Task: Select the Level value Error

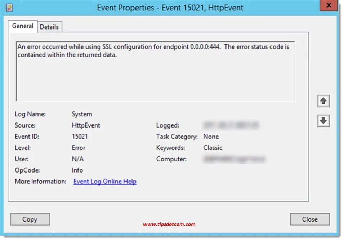Action: click(79, 148)
